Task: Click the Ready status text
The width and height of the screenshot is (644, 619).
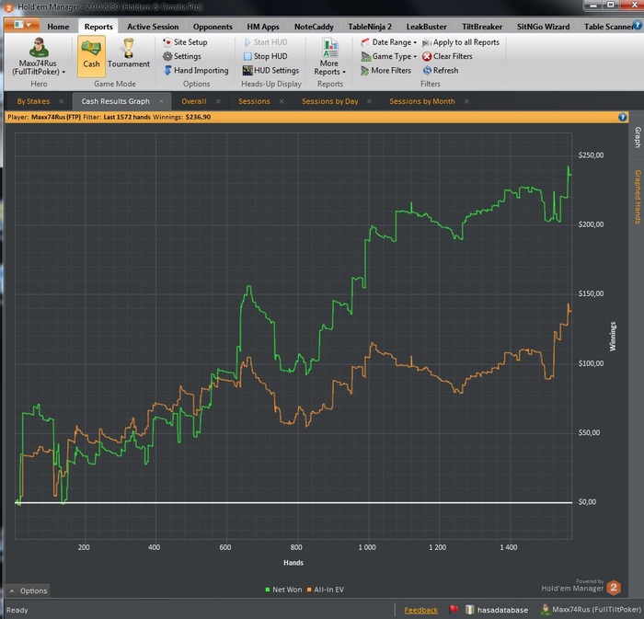Action: point(17,610)
